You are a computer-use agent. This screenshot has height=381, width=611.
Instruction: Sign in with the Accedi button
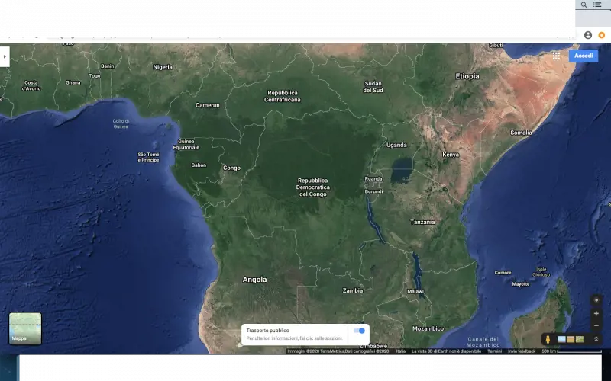(x=584, y=56)
